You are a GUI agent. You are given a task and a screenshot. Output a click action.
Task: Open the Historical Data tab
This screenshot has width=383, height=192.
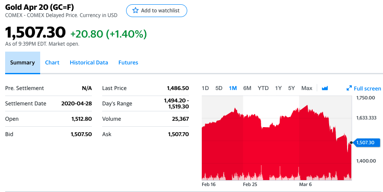pyautogui.click(x=89, y=63)
